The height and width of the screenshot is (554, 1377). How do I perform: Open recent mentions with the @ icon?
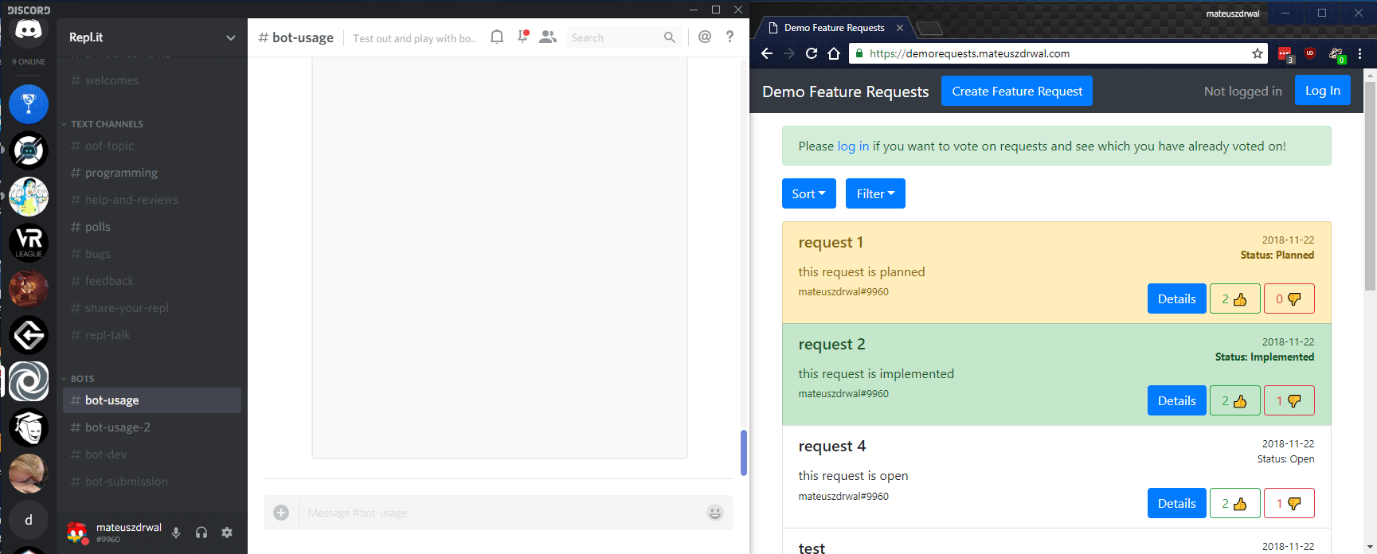705,37
